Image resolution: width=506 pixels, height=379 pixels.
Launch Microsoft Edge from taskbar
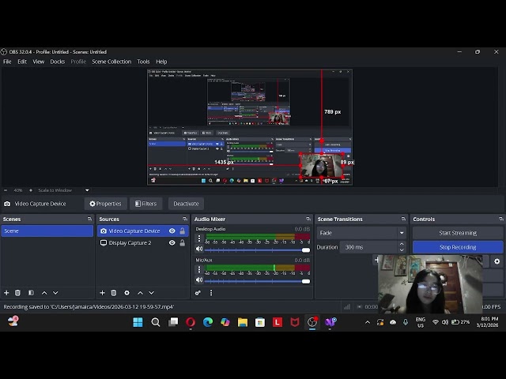(x=208, y=322)
